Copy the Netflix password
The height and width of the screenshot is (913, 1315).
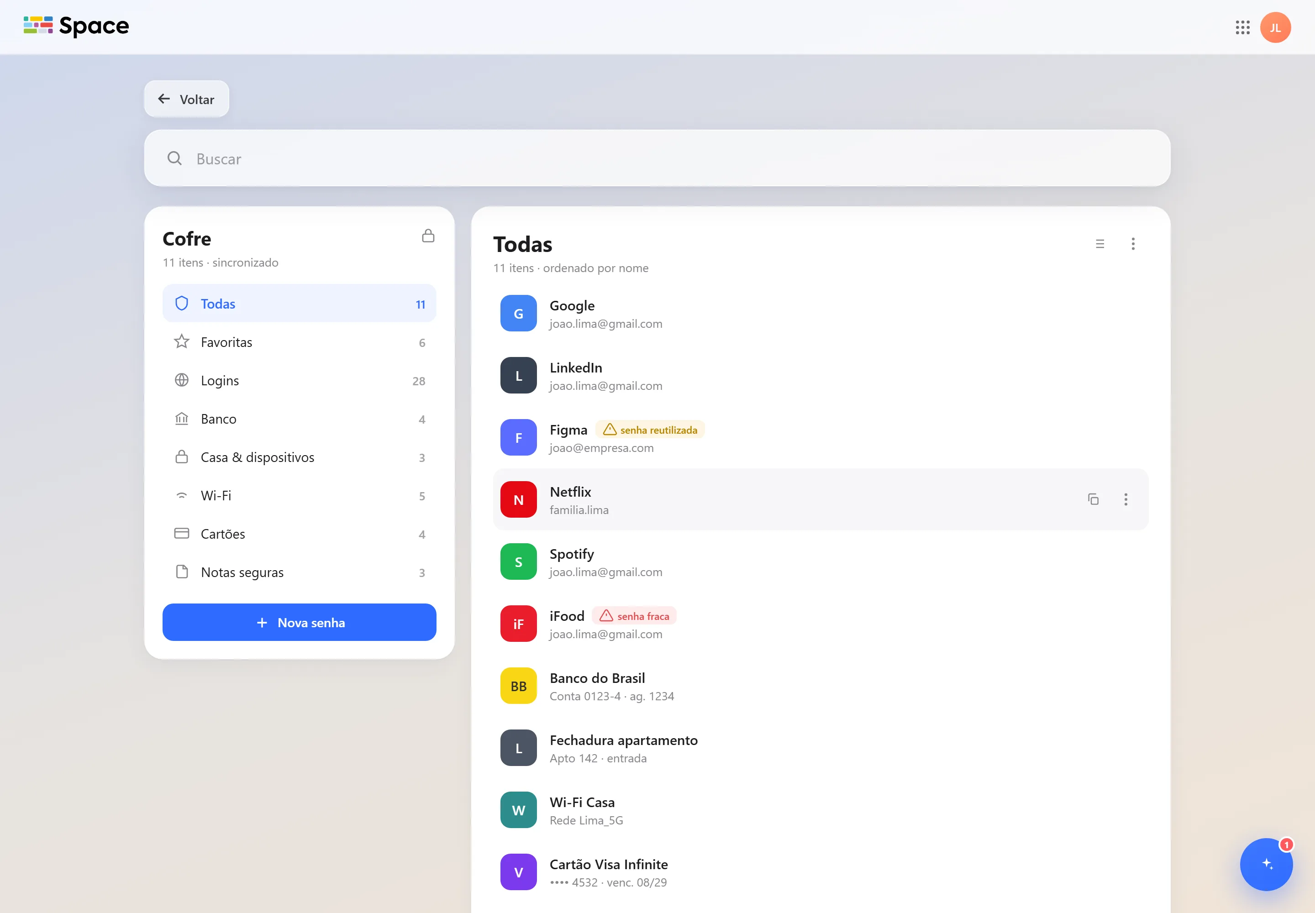(1093, 499)
